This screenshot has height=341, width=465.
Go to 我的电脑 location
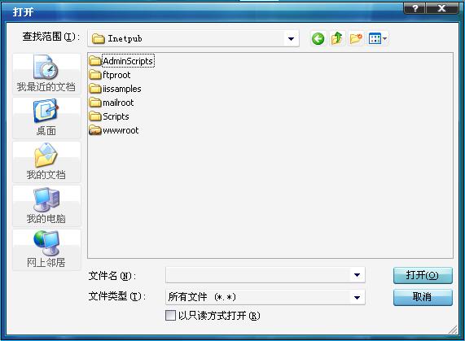[x=46, y=206]
